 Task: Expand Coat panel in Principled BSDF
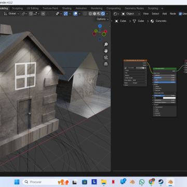pyautogui.click(x=156, y=109)
